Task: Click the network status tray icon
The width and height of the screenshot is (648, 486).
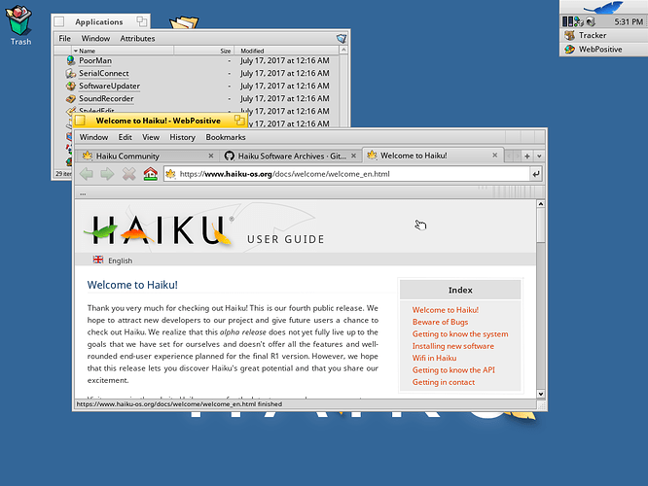Action: pyautogui.click(x=579, y=21)
